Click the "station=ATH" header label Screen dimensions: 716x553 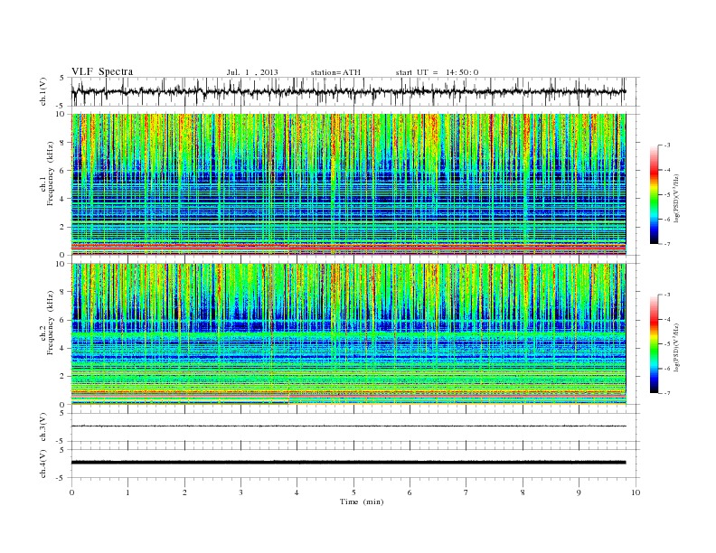[x=335, y=72]
